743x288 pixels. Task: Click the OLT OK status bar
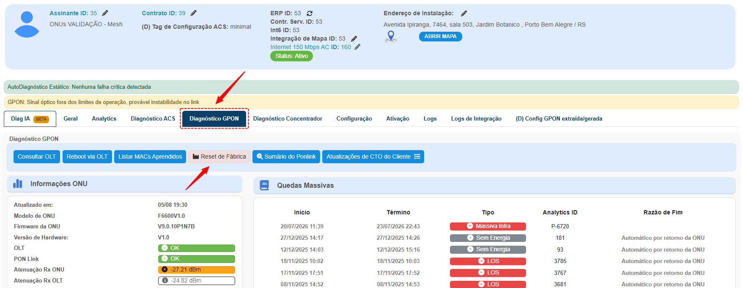click(x=197, y=248)
